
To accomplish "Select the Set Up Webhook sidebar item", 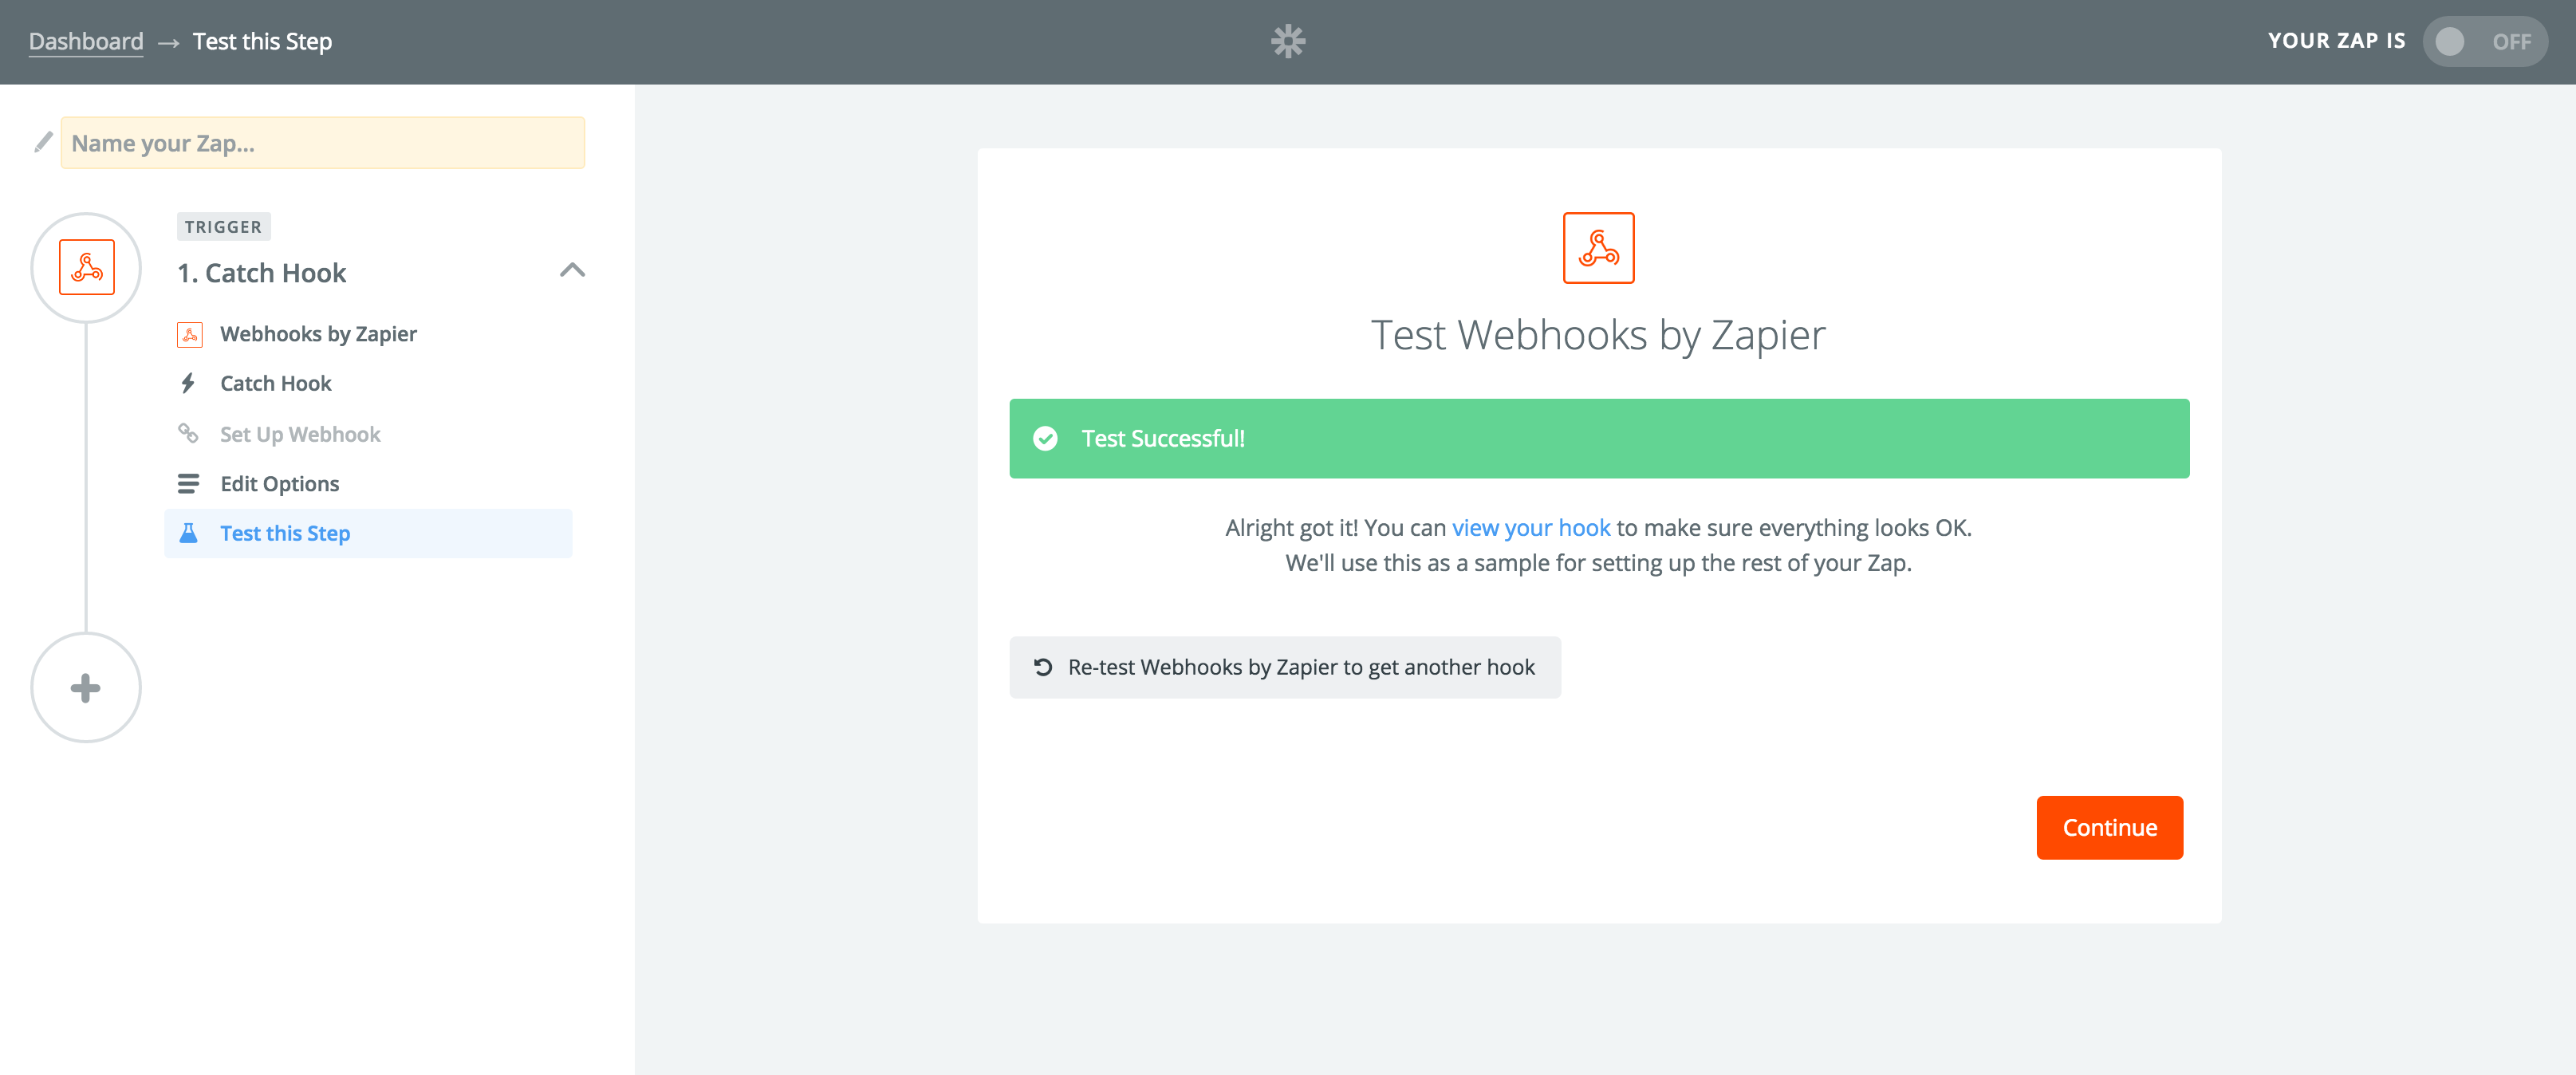I will [x=299, y=433].
